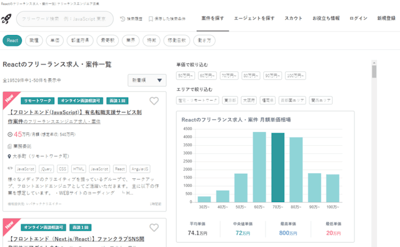The width and height of the screenshot is (400, 247).
Task: Expand the 都道府県 filter pill
Action: pyautogui.click(x=80, y=41)
